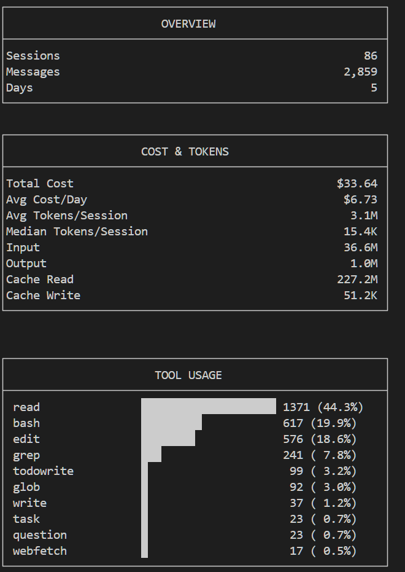
Task: Select the Total Cost label
Action: pos(40,184)
